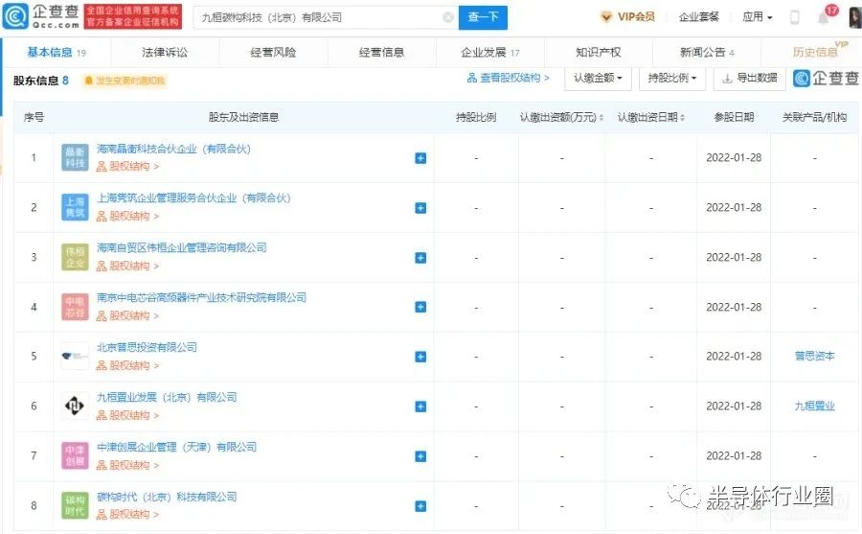Expand the row for 北京普思投资有限公司 with the plus icon
The height and width of the screenshot is (534, 862).
[x=420, y=357]
